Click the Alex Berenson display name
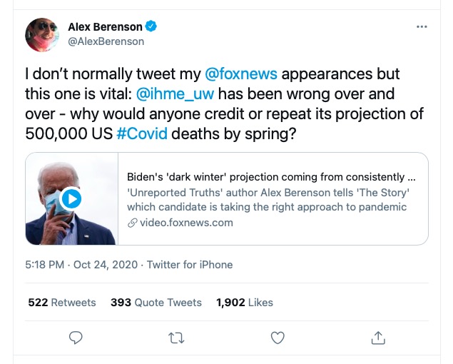The height and width of the screenshot is (364, 453). click(x=105, y=27)
